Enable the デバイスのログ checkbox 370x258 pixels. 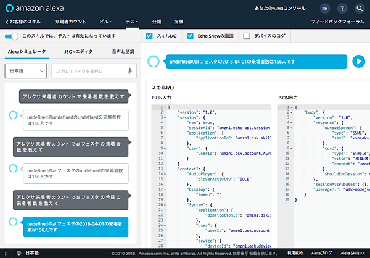point(247,36)
